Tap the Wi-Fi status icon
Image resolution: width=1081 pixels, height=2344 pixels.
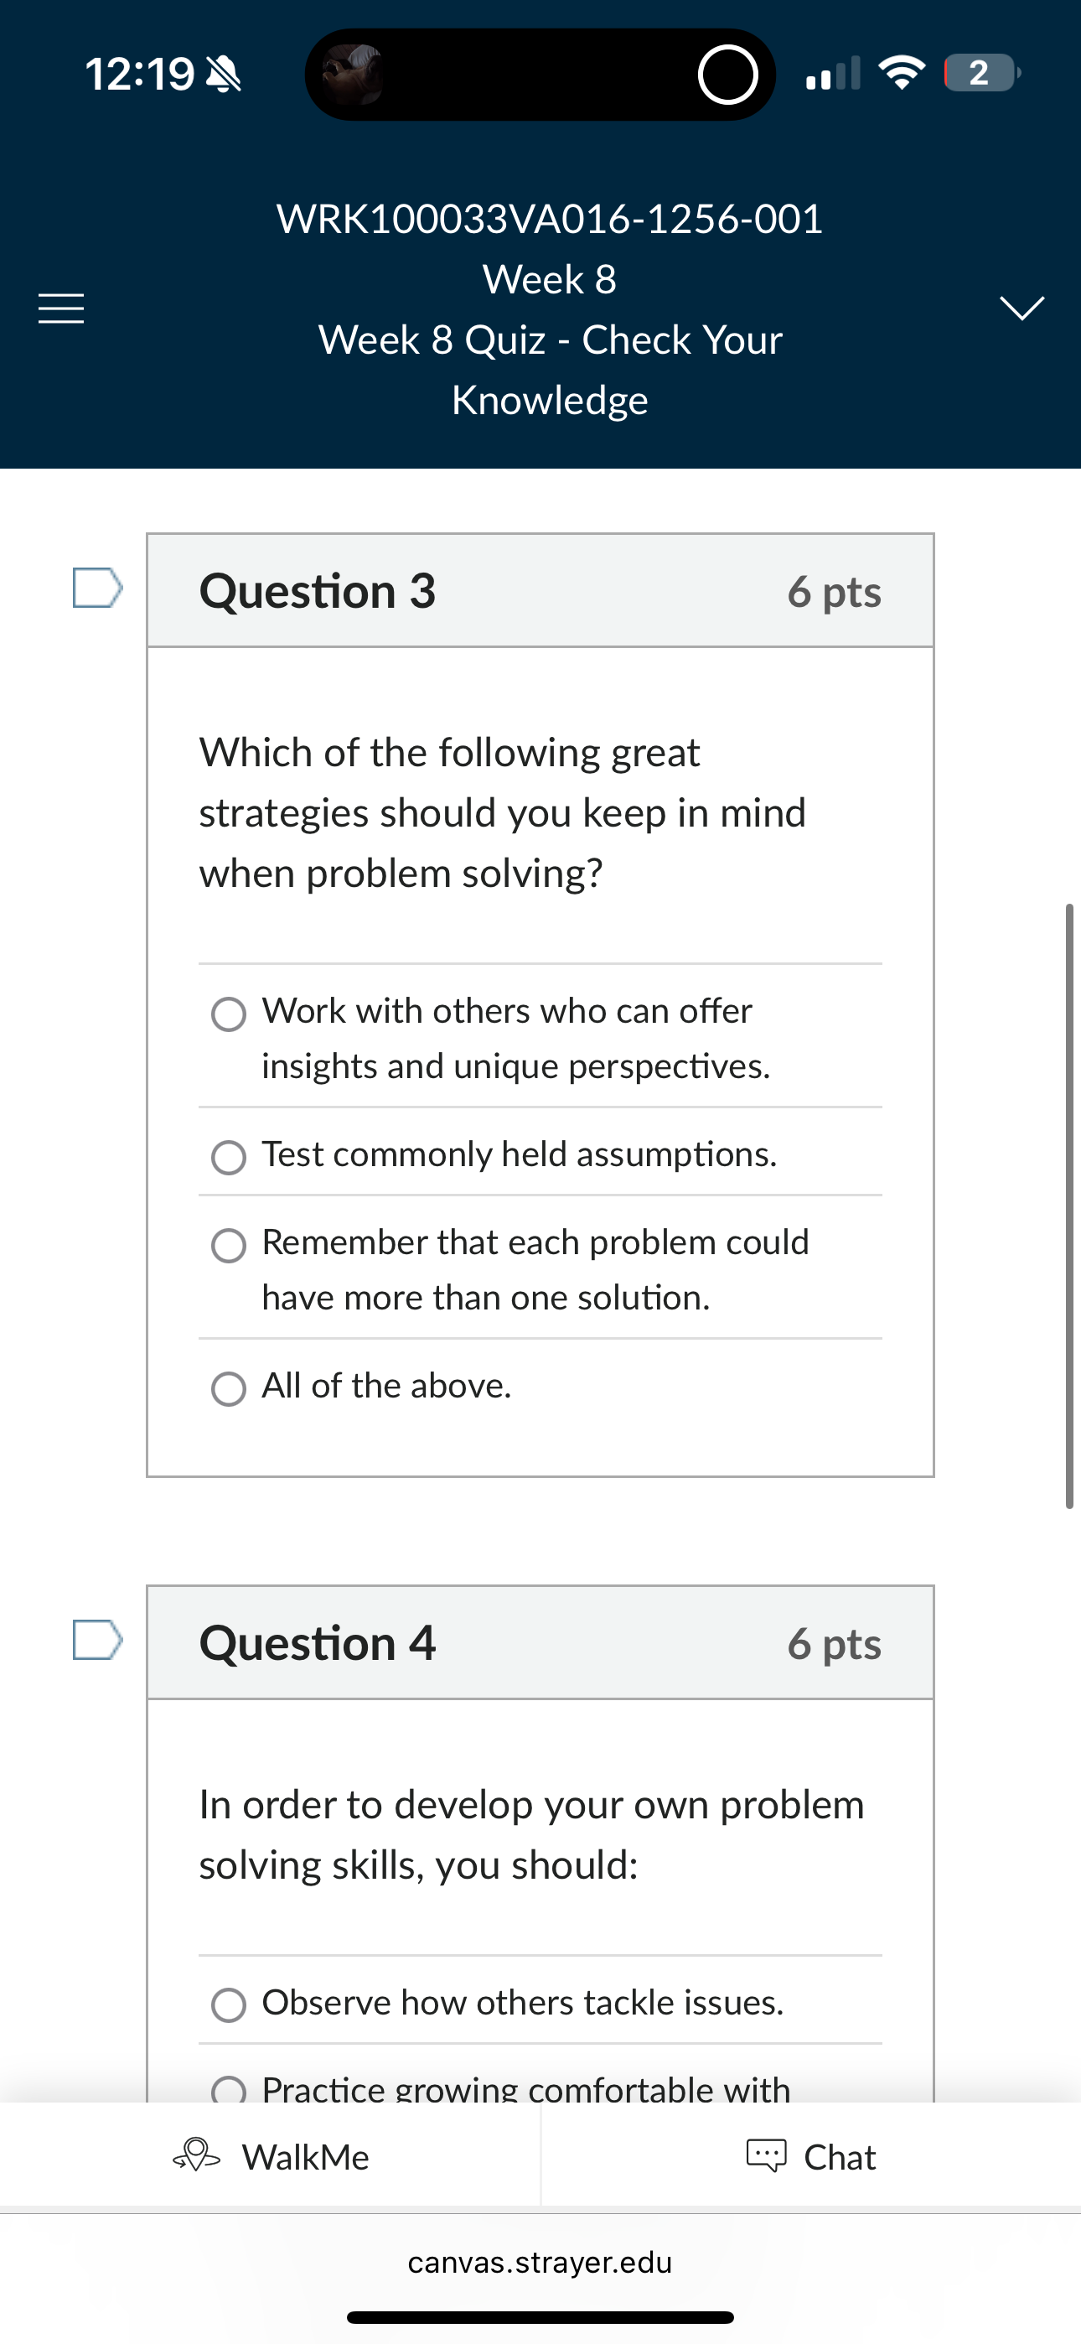(x=901, y=73)
